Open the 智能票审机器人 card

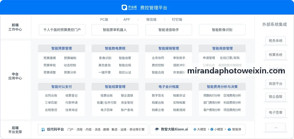(x=115, y=30)
